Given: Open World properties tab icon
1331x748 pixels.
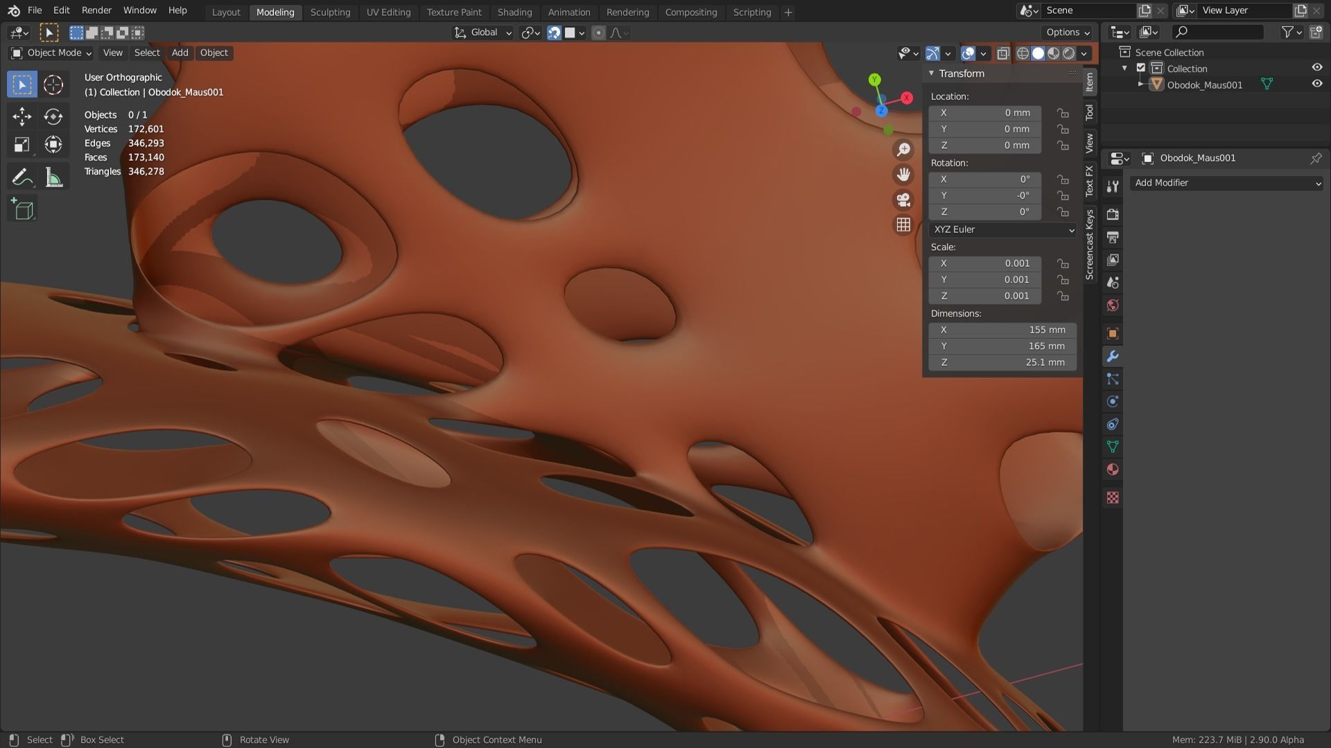Looking at the screenshot, I should (1113, 305).
